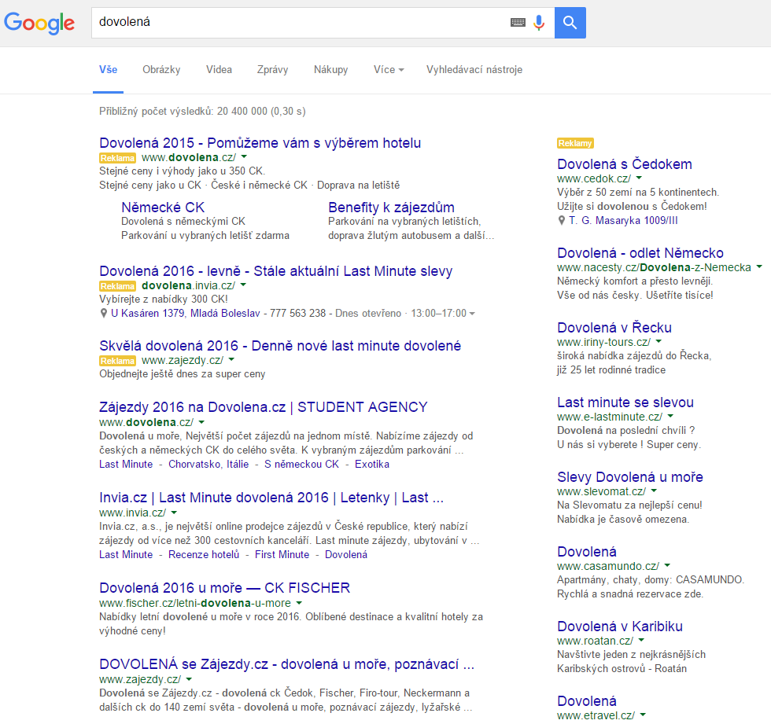This screenshot has height=724, width=771.
Task: Open 'Dovolená 2016 u moře — CK FISCHER'
Action: click(225, 588)
